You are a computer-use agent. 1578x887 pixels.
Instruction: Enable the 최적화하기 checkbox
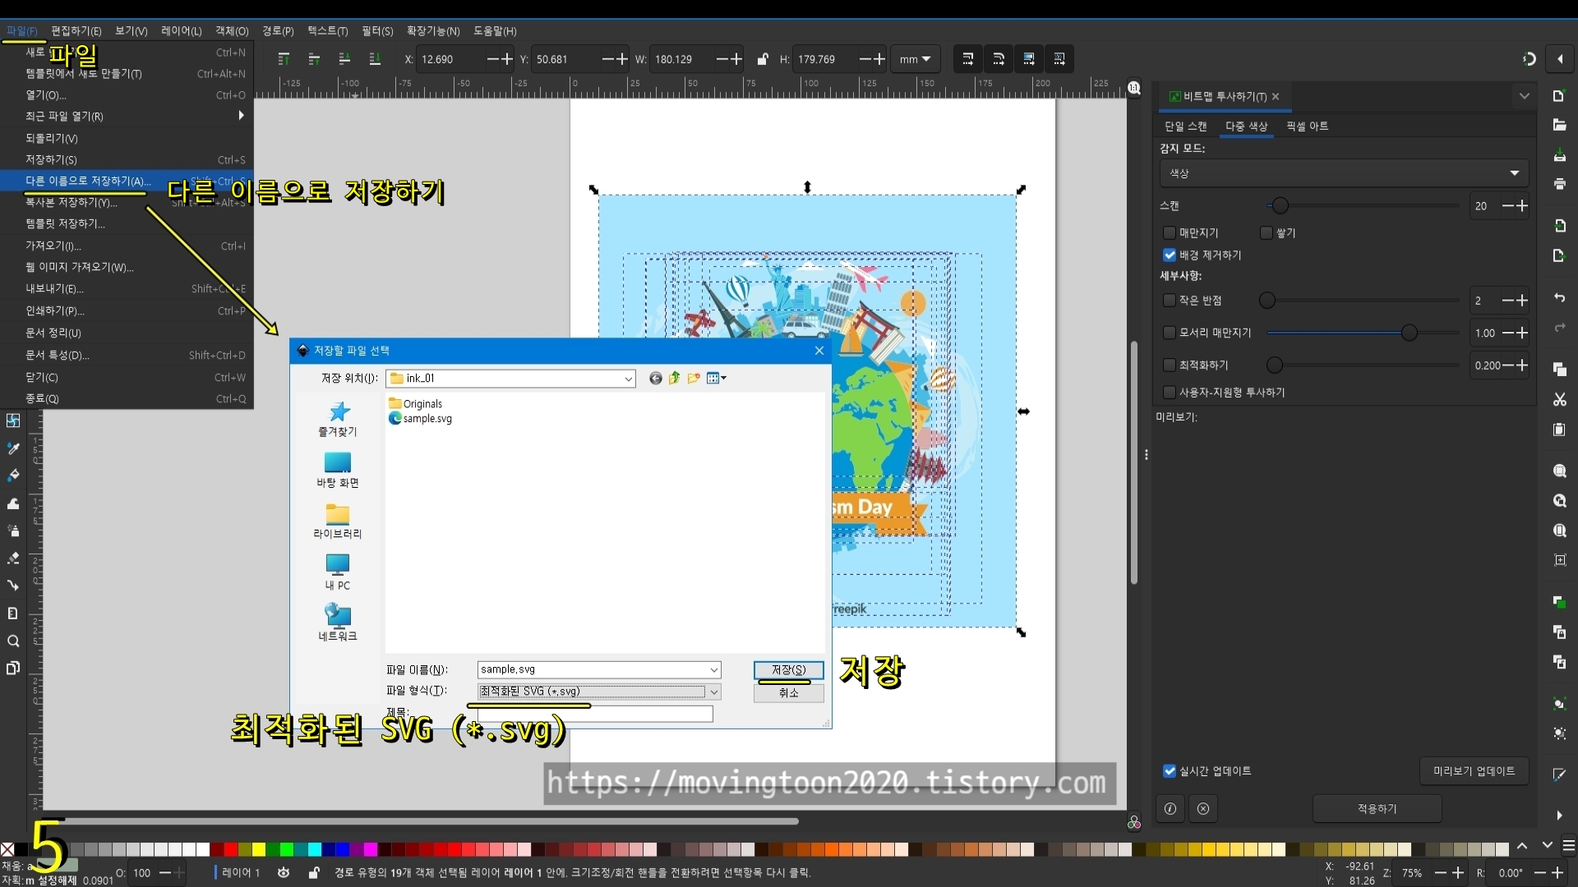[x=1170, y=365]
